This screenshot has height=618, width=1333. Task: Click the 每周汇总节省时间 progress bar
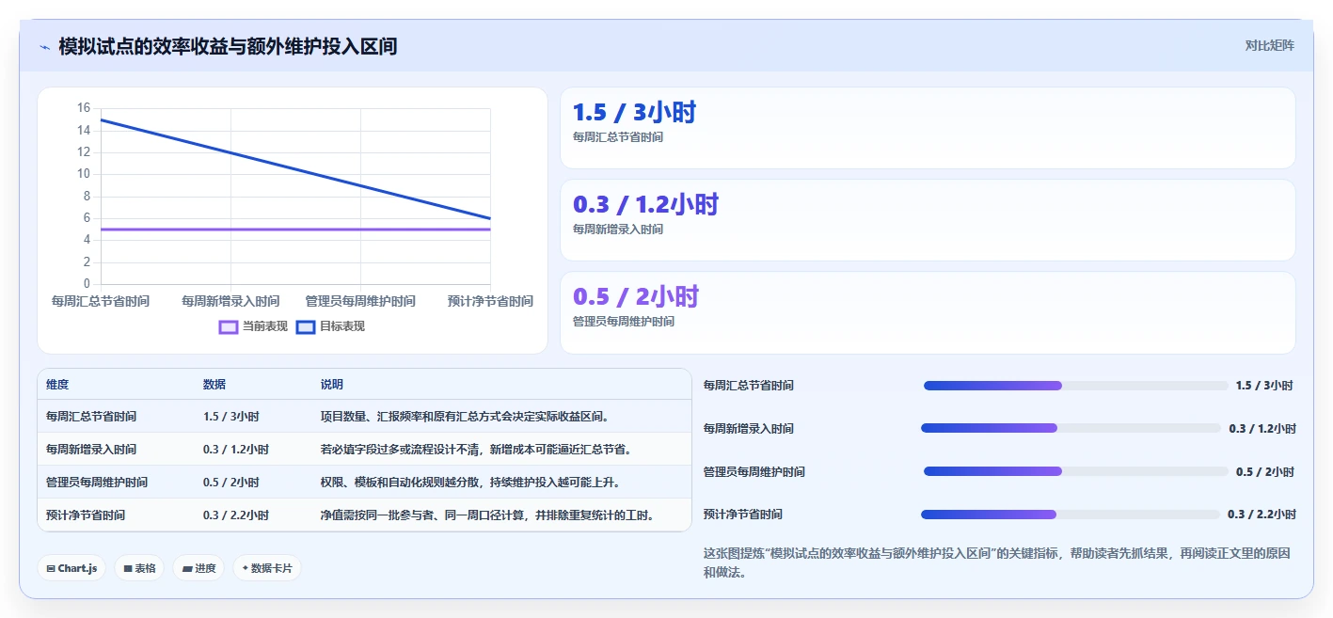pos(1075,386)
